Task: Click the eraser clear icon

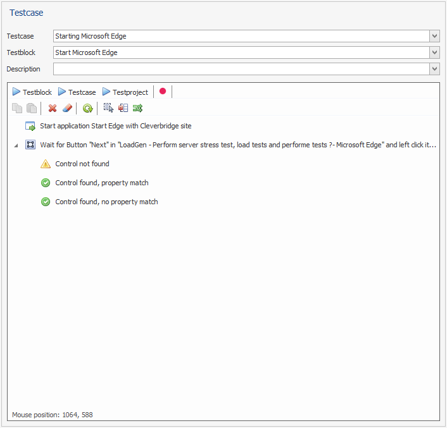Action: 68,108
